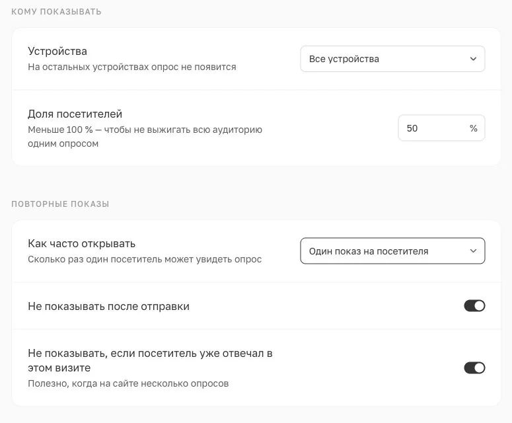Toggle «Не показывать после отправки» switch
The height and width of the screenshot is (423, 512).
[x=474, y=306]
